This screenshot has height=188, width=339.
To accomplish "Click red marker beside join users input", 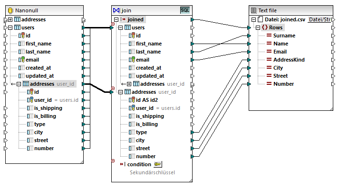I will pyautogui.click(x=113, y=24).
